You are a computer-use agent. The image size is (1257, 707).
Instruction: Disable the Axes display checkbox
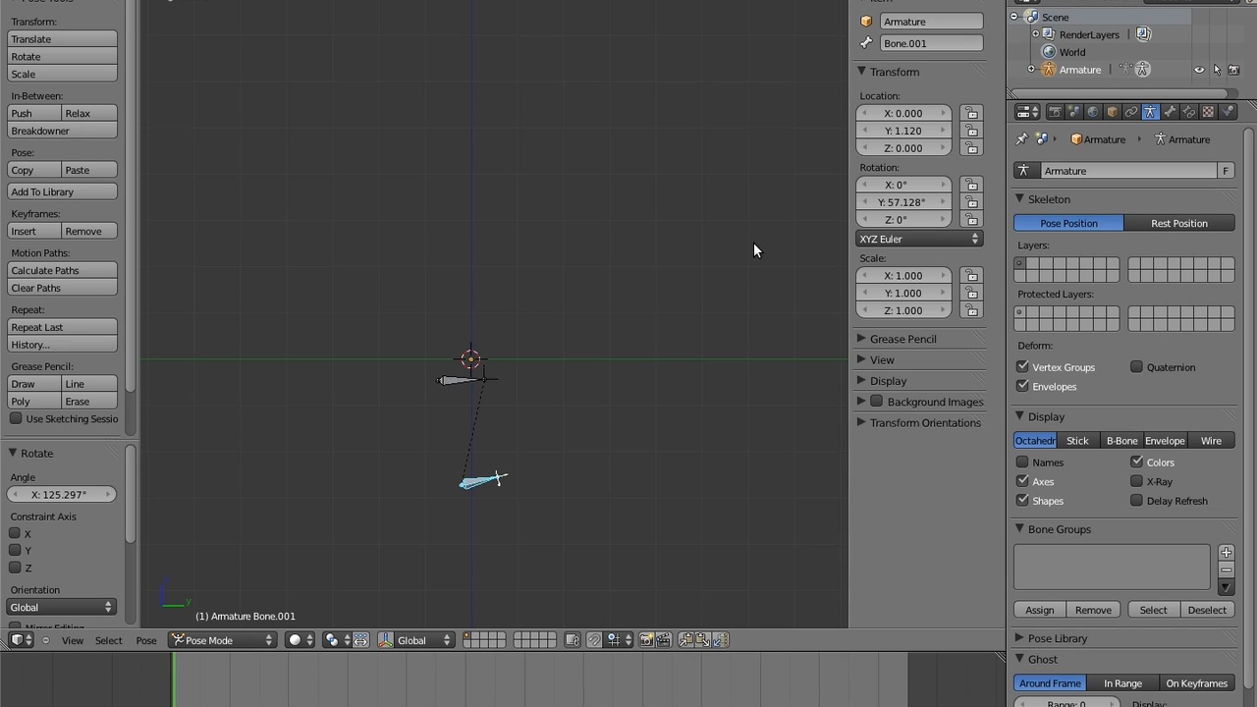click(x=1022, y=481)
